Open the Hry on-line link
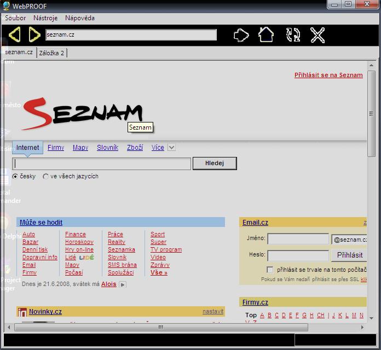 click(79, 249)
